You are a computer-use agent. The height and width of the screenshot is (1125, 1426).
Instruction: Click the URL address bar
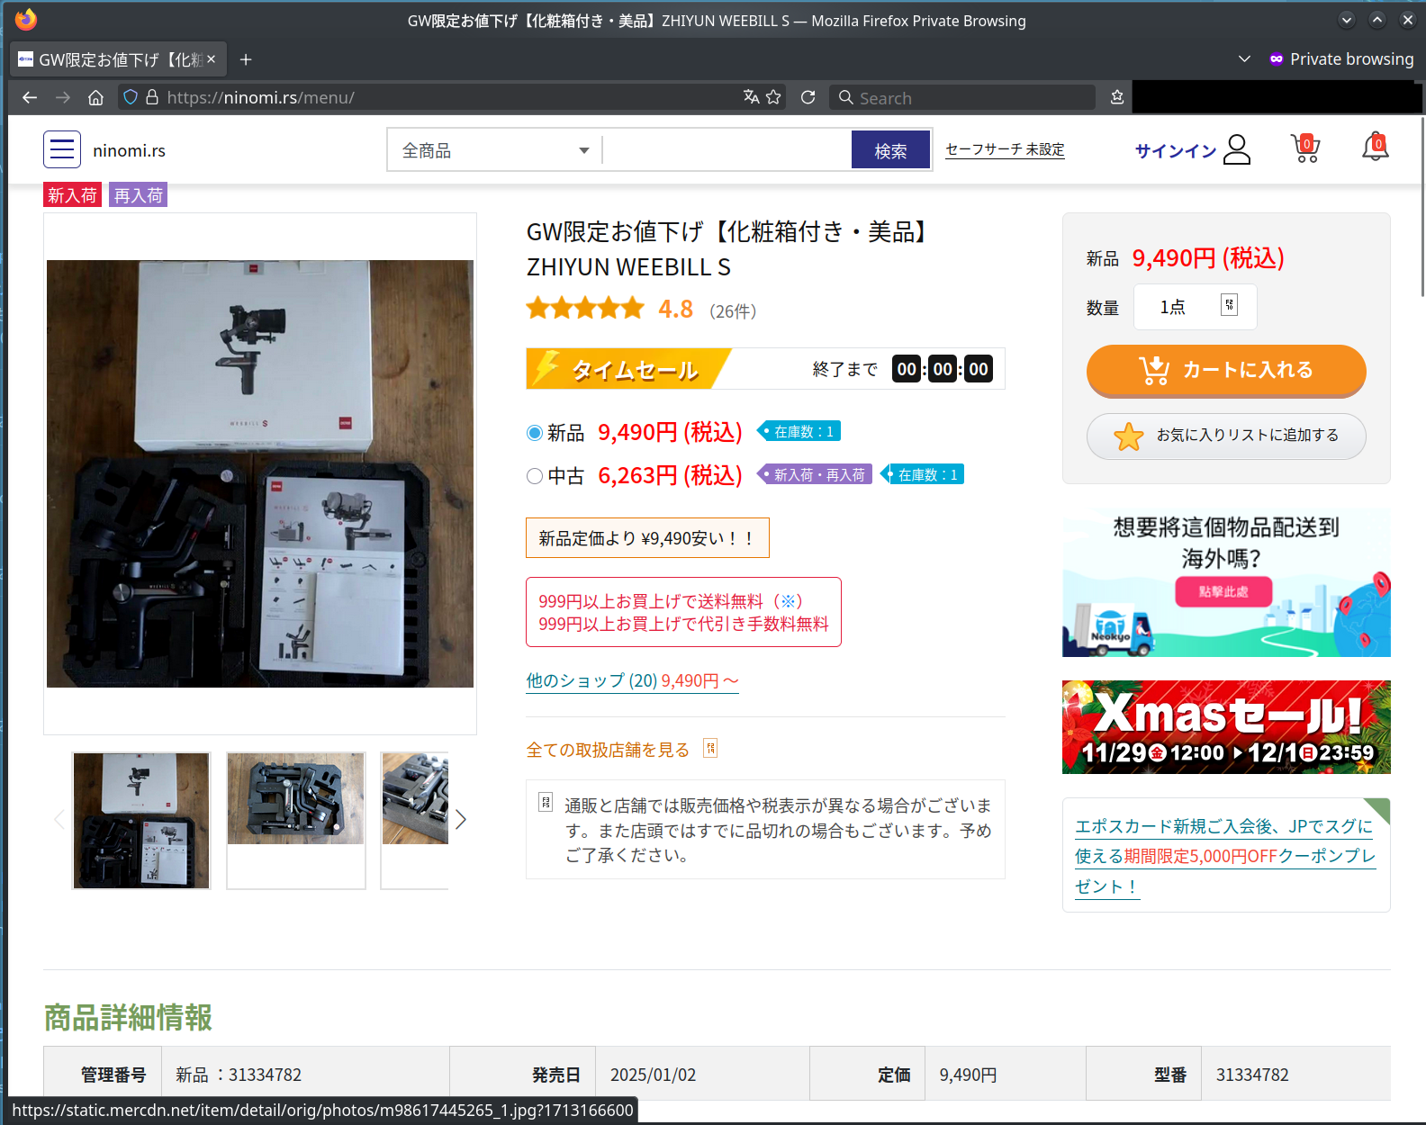coord(450,97)
